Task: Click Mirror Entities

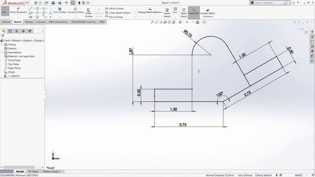Action: [x=114, y=8]
